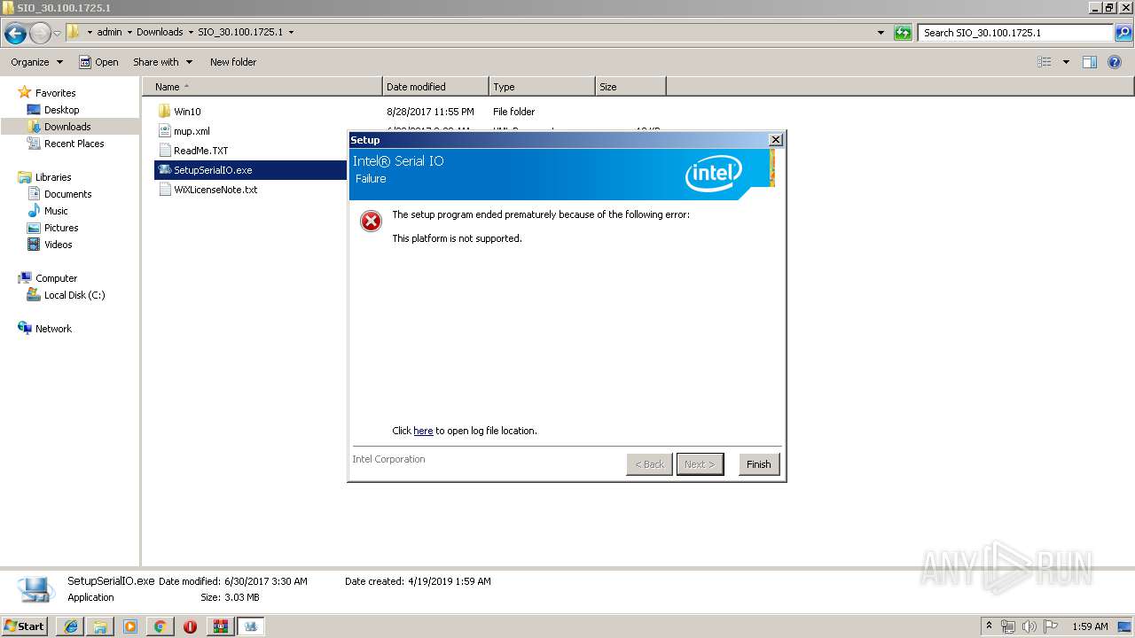1135x638 pixels.
Task: Open Windows Media Player from taskbar
Action: (x=130, y=626)
